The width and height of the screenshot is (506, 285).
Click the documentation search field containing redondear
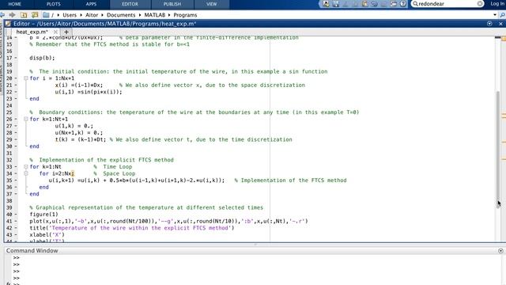pos(447,4)
